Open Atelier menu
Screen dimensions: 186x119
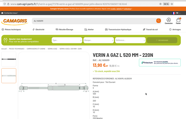coord(91,30)
